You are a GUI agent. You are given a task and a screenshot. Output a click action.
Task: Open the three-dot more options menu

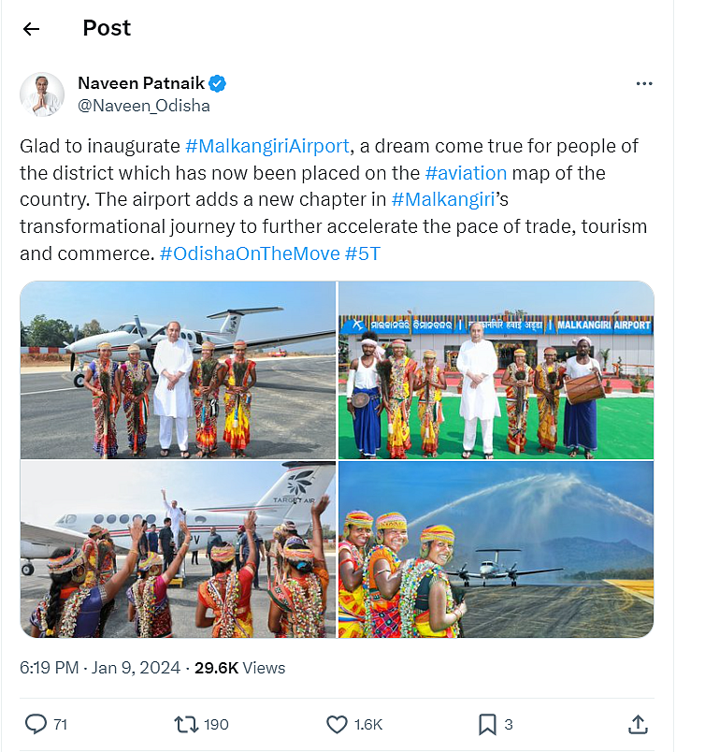pyautogui.click(x=643, y=84)
